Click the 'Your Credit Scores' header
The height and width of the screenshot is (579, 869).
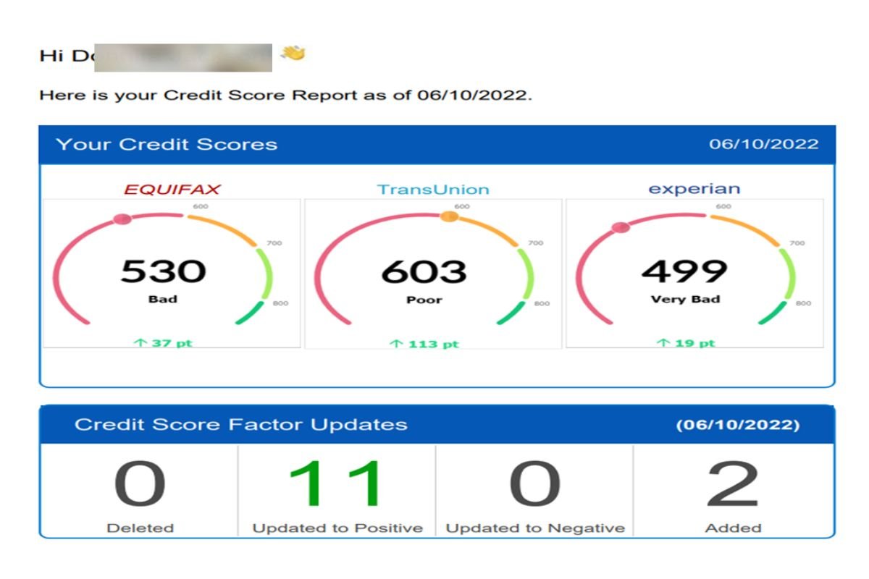(x=167, y=144)
